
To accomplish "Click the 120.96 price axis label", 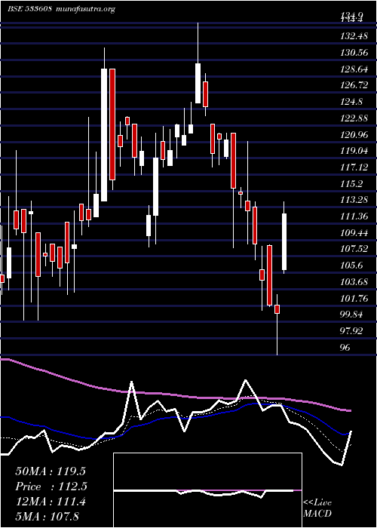I will pyautogui.click(x=354, y=135).
